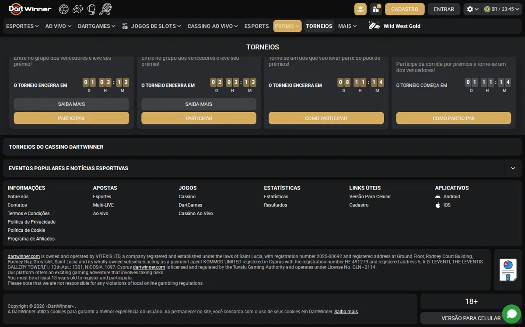Click the 18+ age restriction badge
Screen dimensions: 525x327
click(471, 301)
